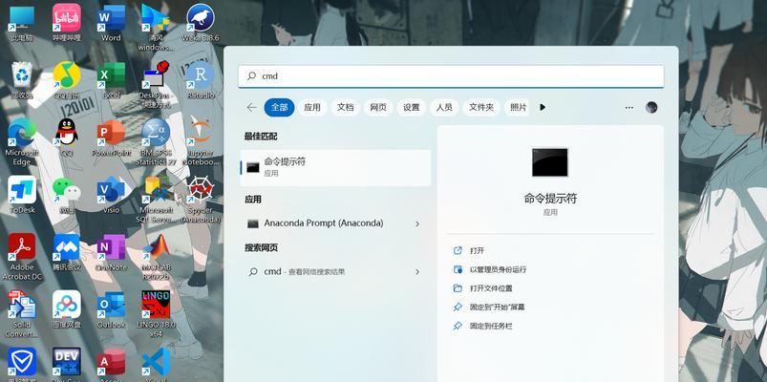The height and width of the screenshot is (382, 767).
Task: Switch to the 人员 search filter tab
Action: click(x=444, y=107)
